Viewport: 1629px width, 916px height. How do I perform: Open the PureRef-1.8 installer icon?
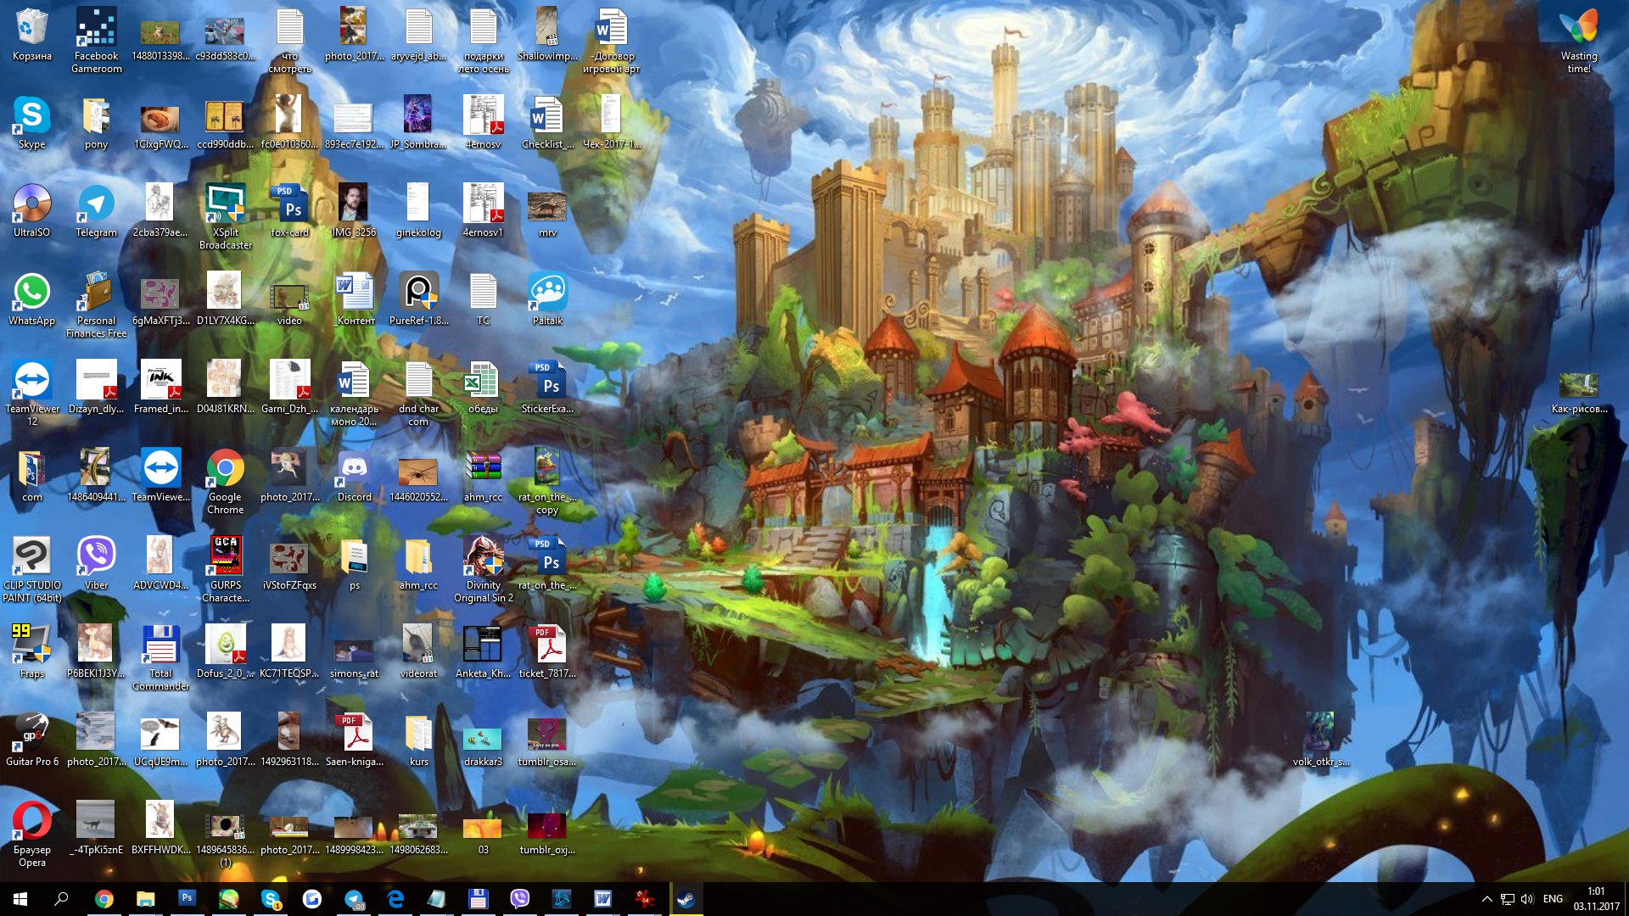coord(418,300)
